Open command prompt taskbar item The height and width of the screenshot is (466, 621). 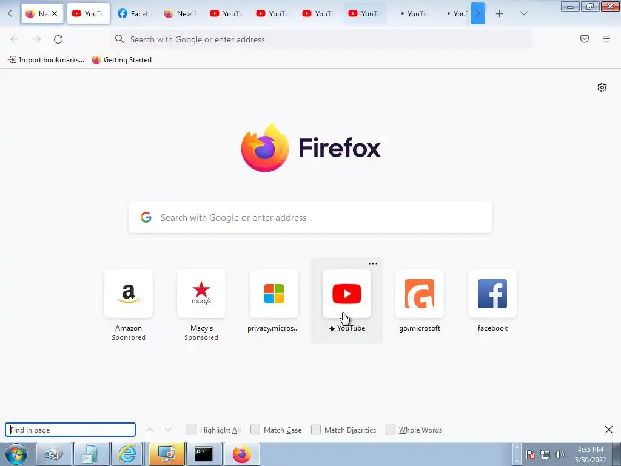click(204, 454)
